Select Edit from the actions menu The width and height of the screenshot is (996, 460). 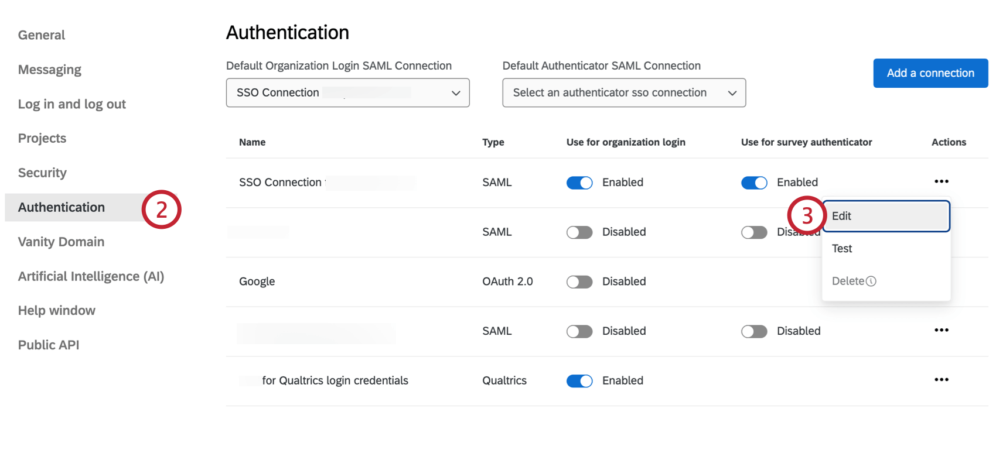pos(885,216)
